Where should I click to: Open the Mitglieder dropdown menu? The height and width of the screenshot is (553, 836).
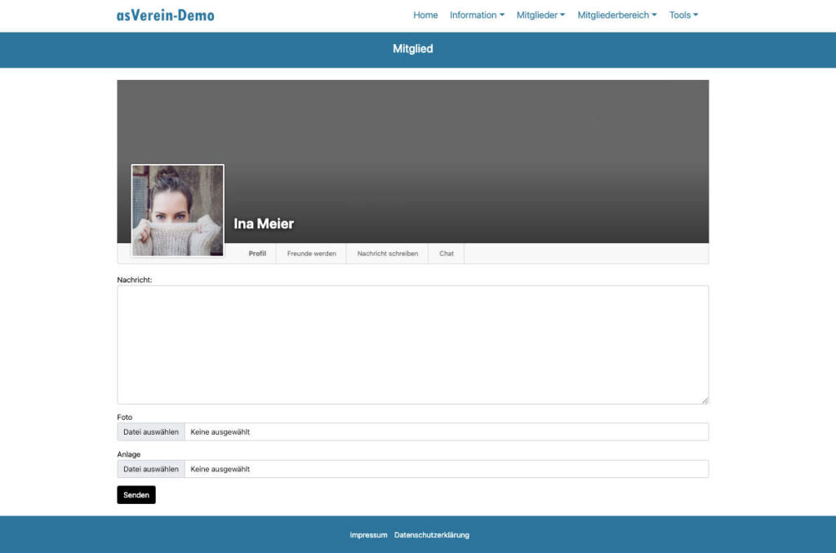[x=540, y=15]
